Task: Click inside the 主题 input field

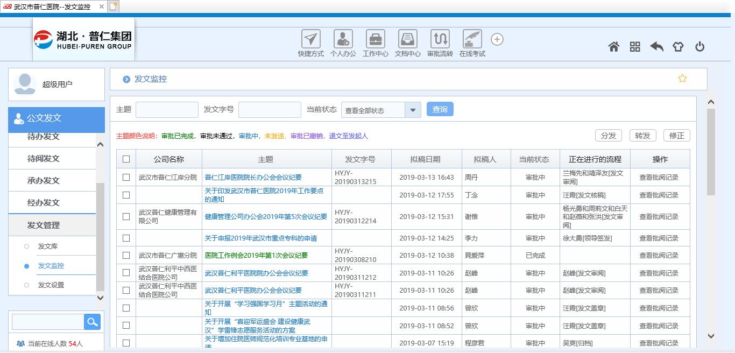Action: 167,109
